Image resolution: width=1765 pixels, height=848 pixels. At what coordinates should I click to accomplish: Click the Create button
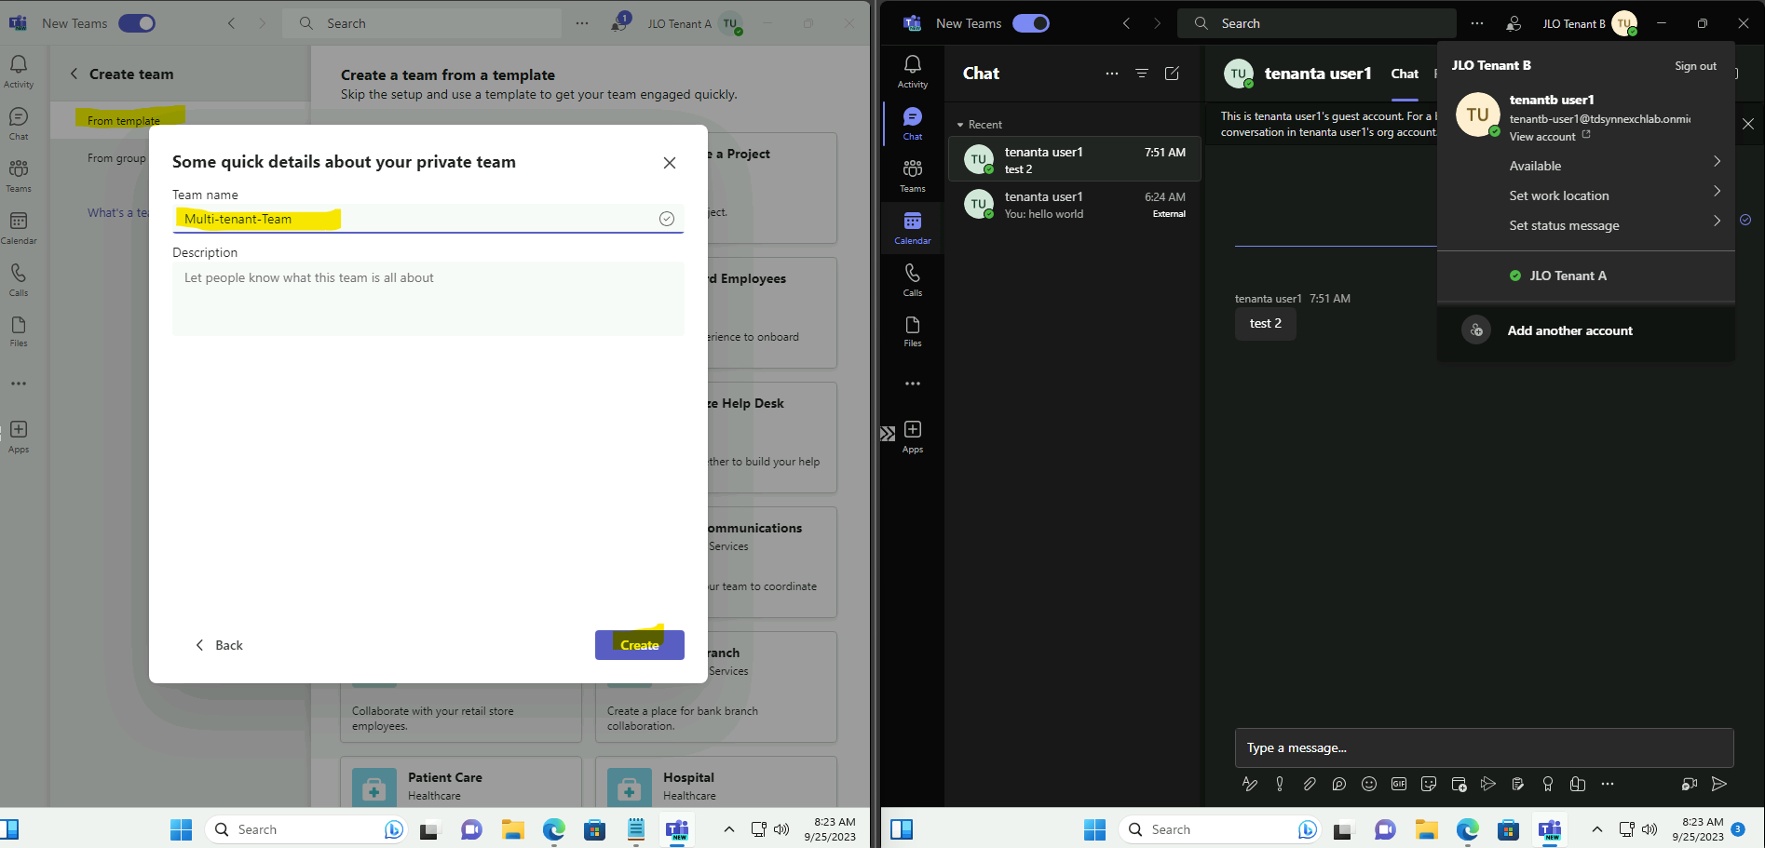pyautogui.click(x=640, y=645)
